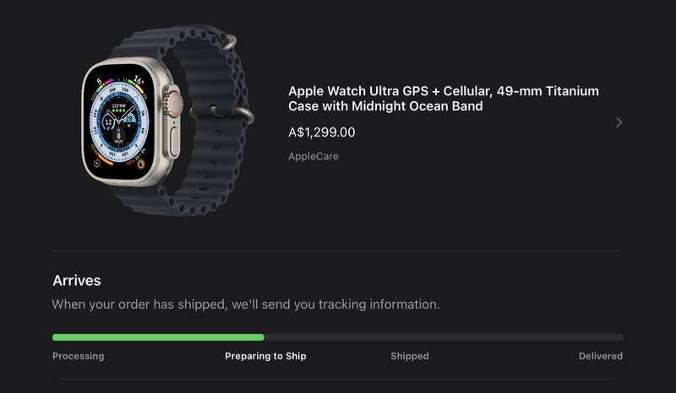Open order item details with the right chevron

pyautogui.click(x=619, y=122)
